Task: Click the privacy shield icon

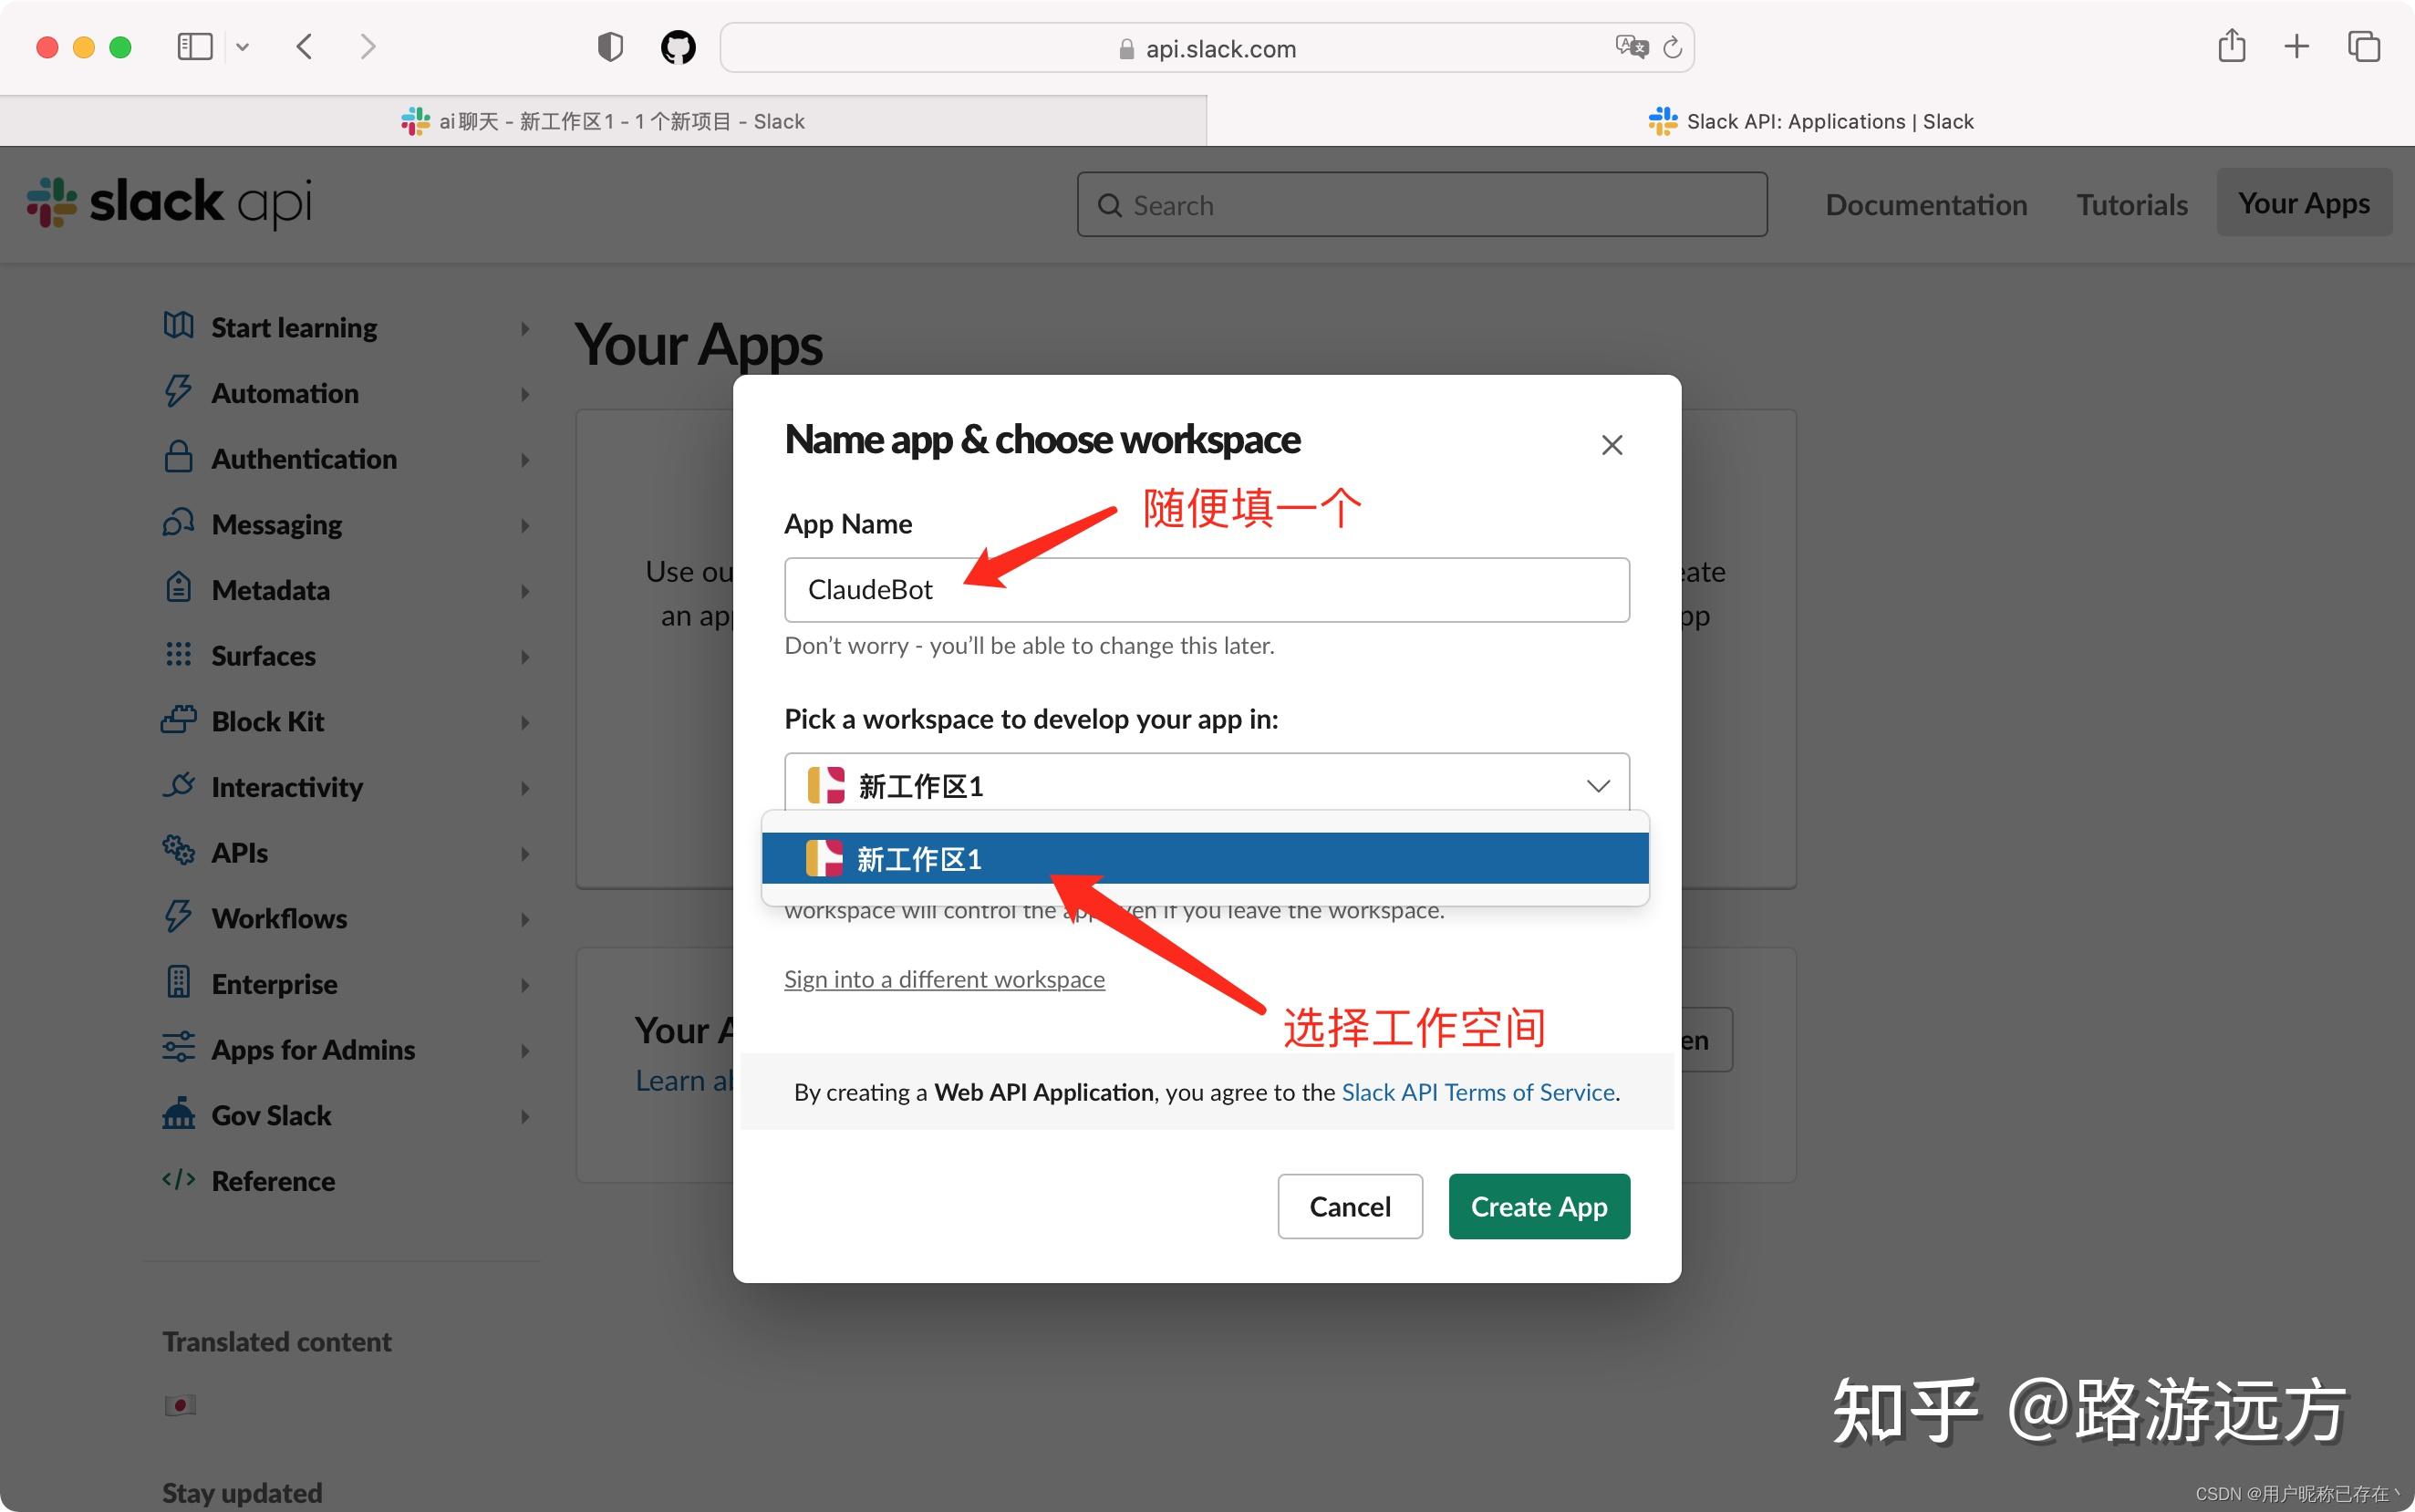Action: pos(610,47)
